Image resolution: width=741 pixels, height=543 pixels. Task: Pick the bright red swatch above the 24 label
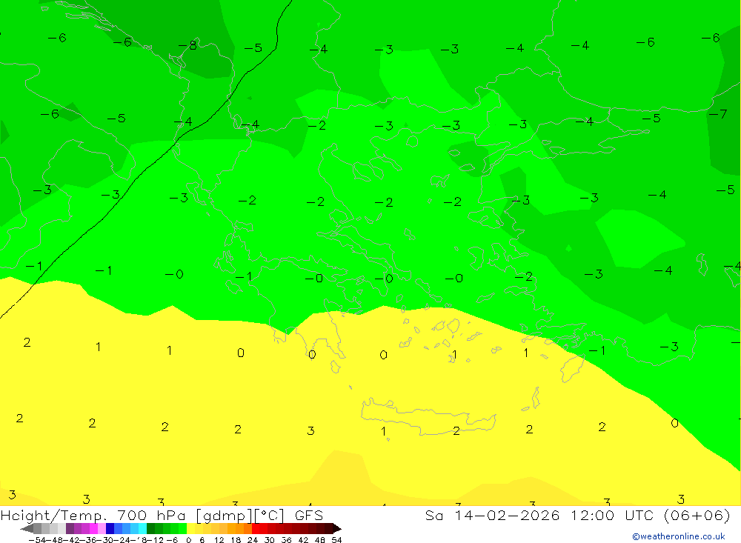tap(256, 529)
